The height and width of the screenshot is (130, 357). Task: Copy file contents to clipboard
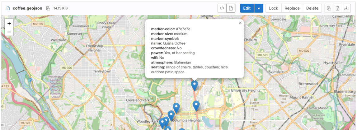329,8
